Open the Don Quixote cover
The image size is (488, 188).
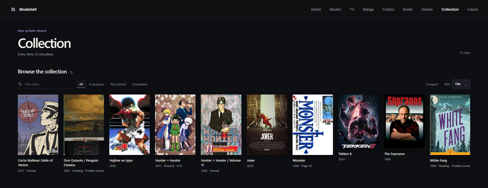point(84,125)
